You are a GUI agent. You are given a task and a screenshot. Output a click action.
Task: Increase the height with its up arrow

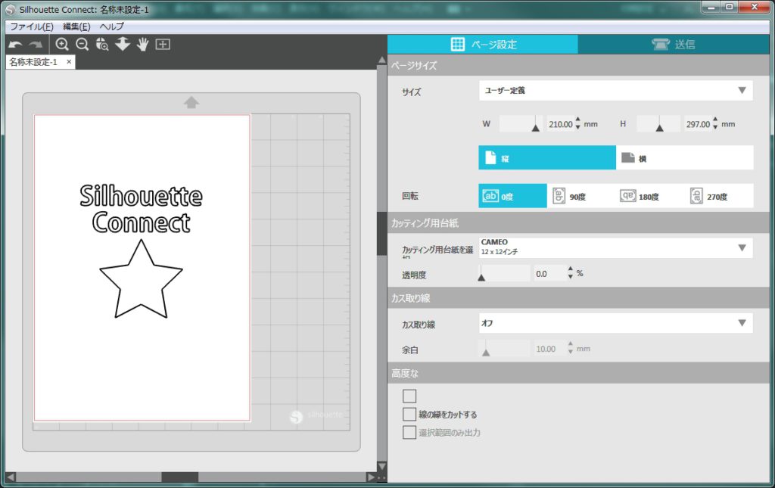tap(715, 120)
